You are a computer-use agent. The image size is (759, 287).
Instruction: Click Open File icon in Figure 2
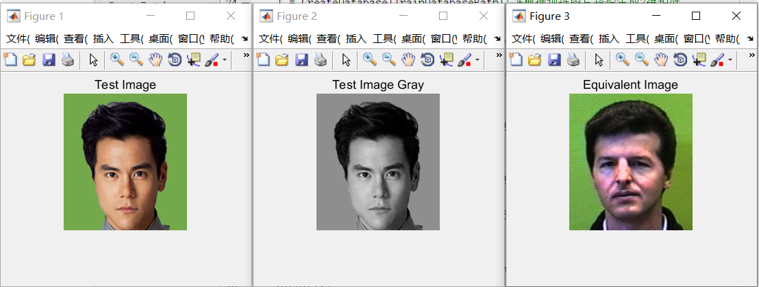click(x=282, y=60)
